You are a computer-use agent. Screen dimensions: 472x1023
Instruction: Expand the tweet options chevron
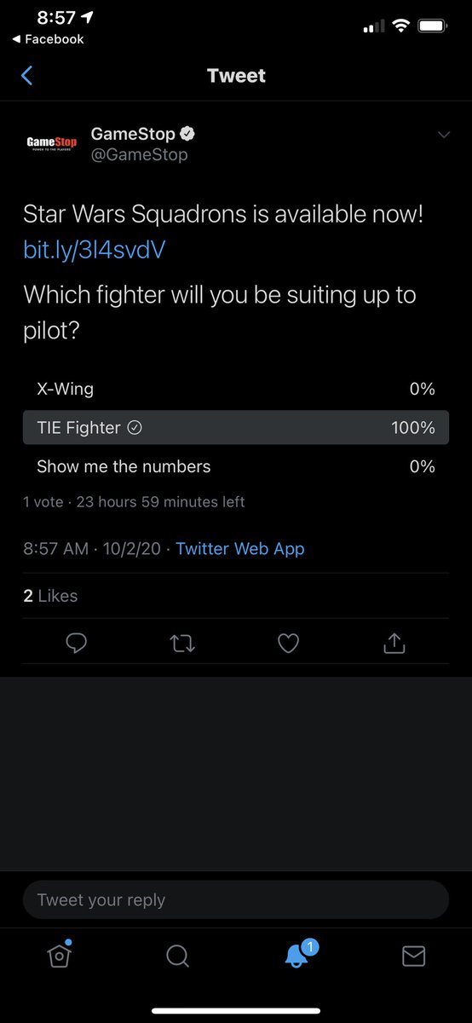coord(443,135)
